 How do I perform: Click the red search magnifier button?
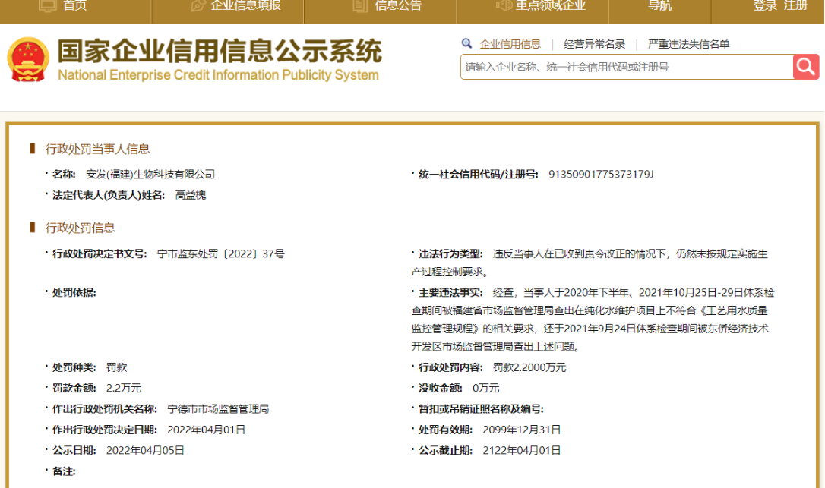[x=805, y=67]
